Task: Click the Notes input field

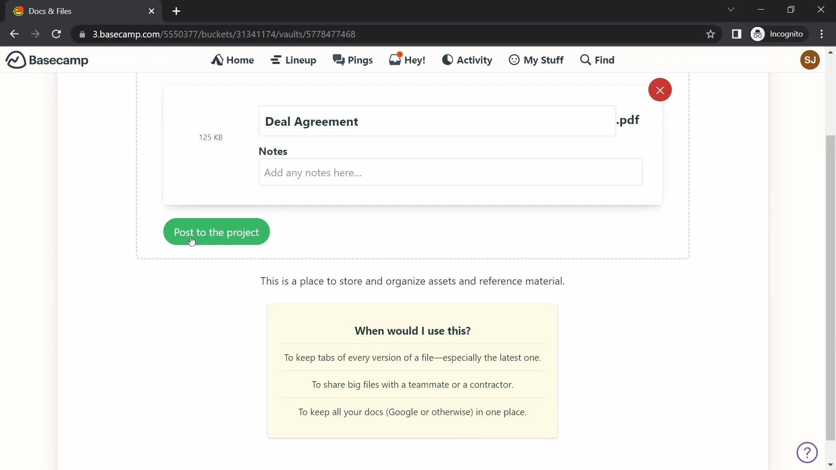Action: pos(451,172)
